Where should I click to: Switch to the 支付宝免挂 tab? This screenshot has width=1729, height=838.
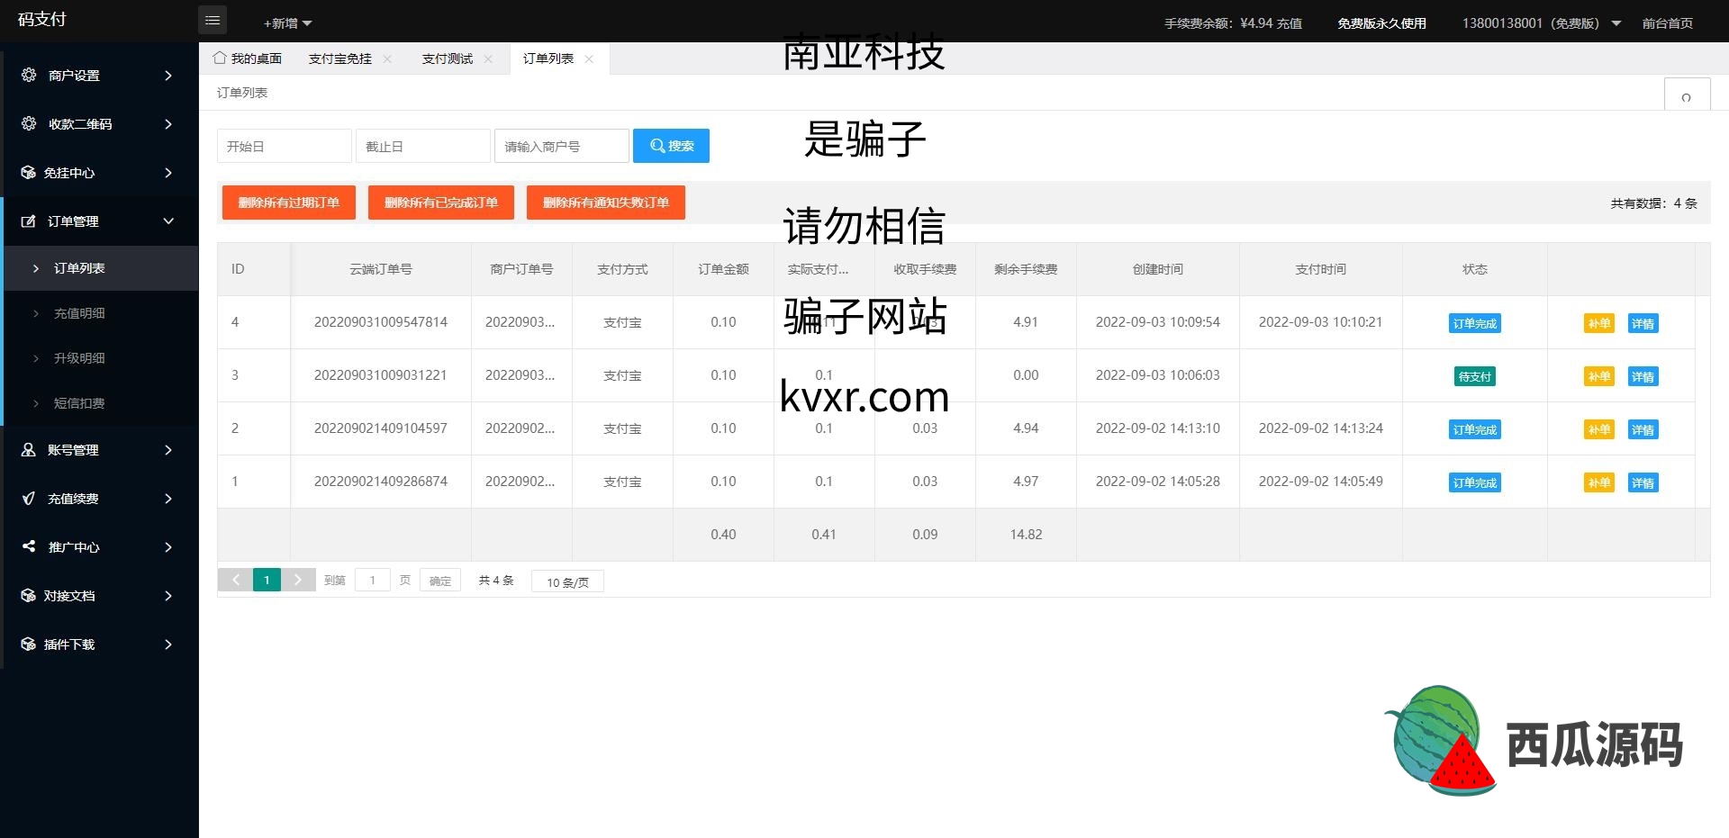(340, 59)
